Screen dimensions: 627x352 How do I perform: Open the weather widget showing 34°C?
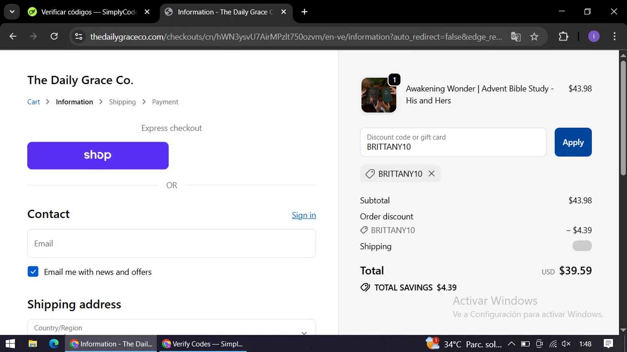point(464,344)
